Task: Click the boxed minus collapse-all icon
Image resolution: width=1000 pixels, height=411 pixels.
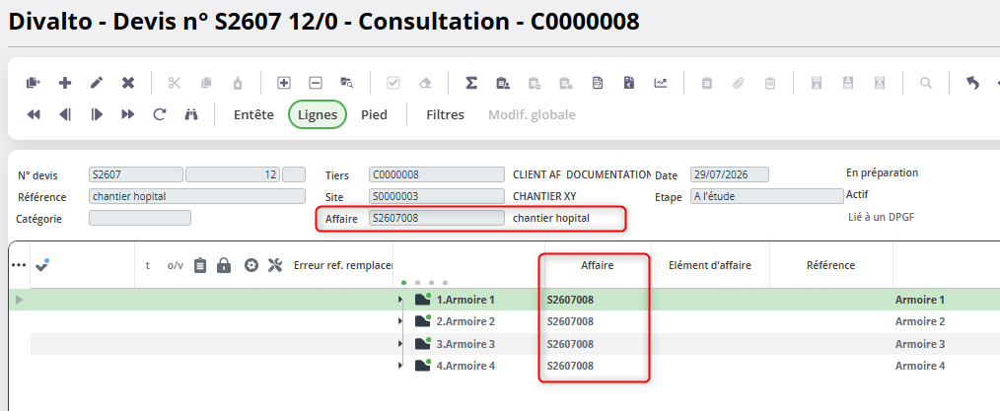Action: [x=316, y=83]
